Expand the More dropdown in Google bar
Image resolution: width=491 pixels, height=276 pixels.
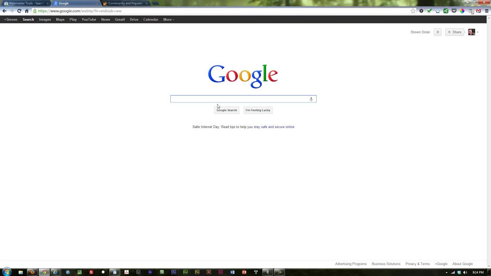click(x=168, y=20)
